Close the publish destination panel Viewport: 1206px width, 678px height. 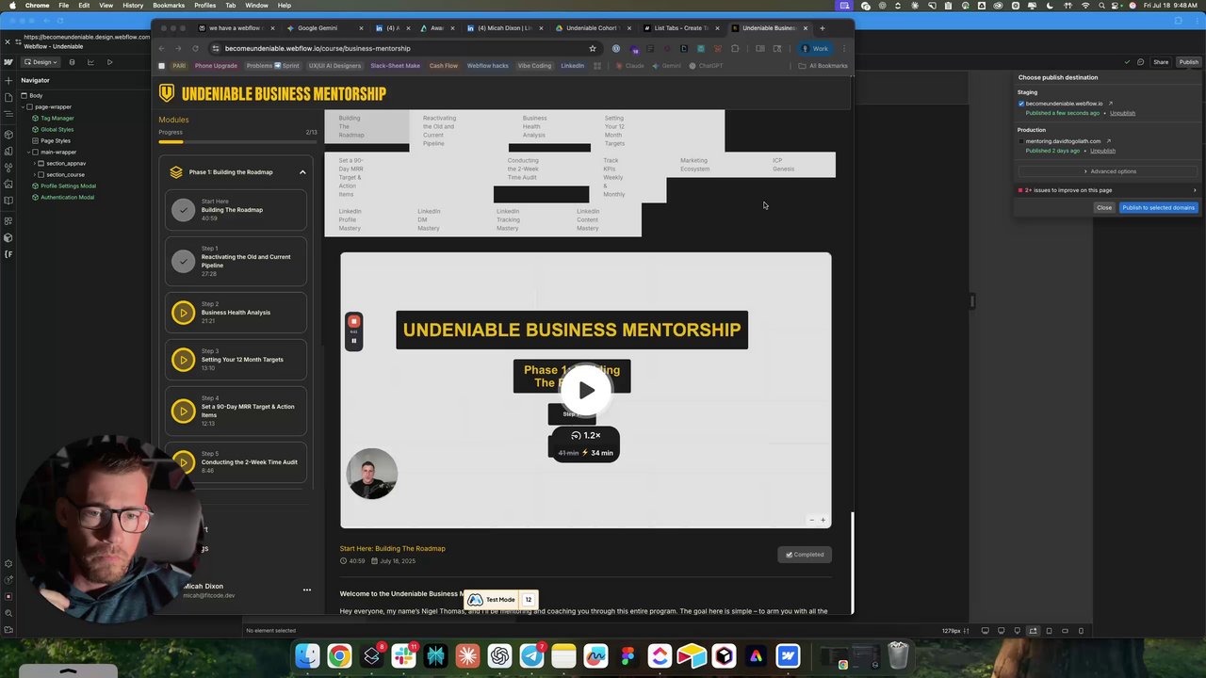click(x=1104, y=207)
